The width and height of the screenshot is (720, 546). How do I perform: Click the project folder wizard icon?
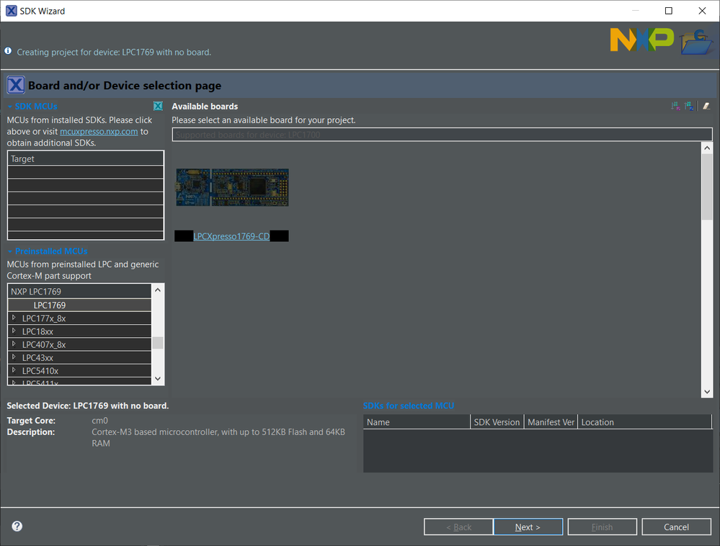[x=697, y=42]
